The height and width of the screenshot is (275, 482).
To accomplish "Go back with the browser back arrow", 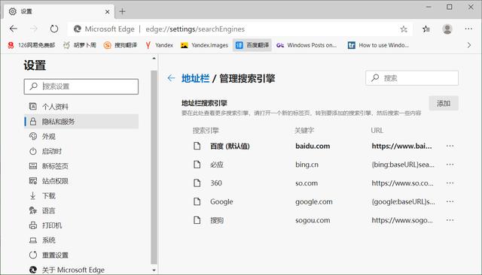I will point(14,29).
